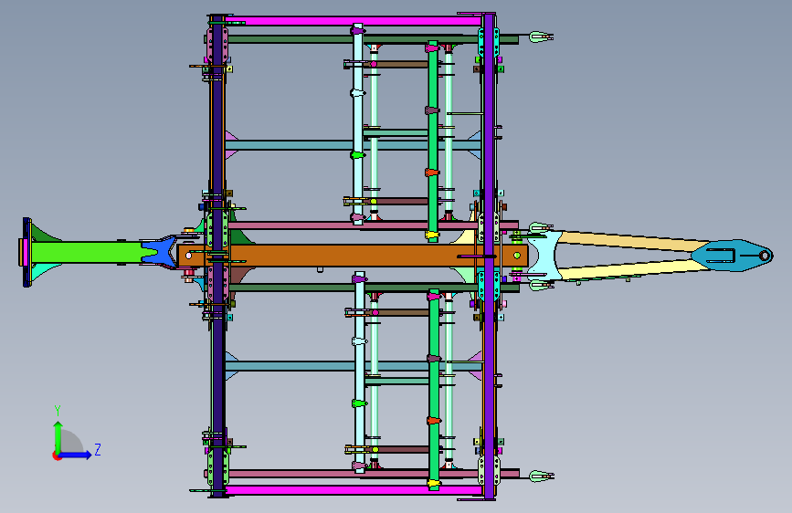Select the dark navy vertical left frame beam
The height and width of the screenshot is (513, 792).
coord(217,256)
